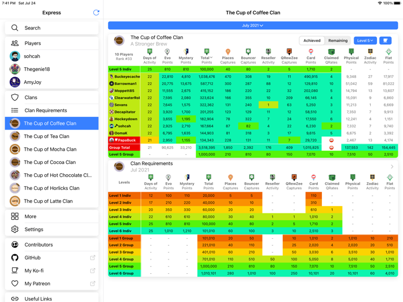The image size is (403, 302).
Task: Click the QRewZee Captures column icon
Action: tap(289, 52)
